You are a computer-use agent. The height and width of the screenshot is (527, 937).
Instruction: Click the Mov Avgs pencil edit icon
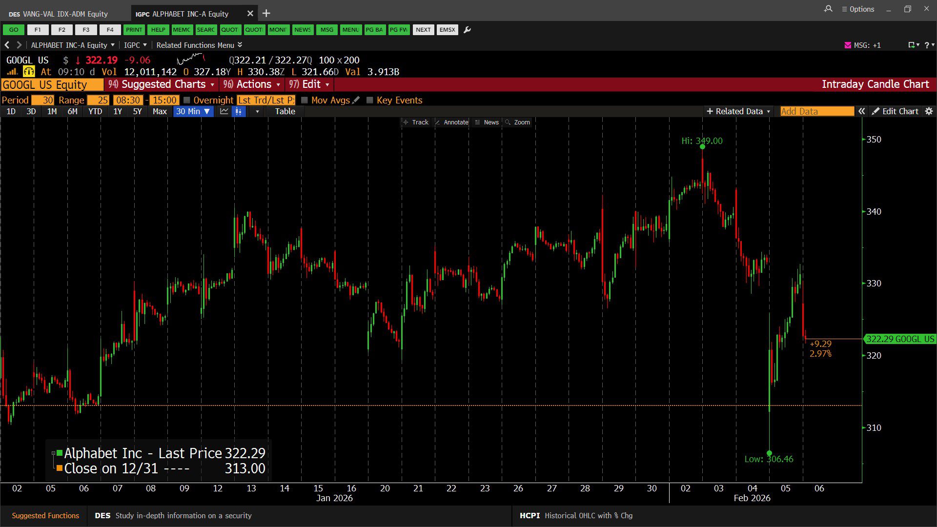[x=356, y=100]
